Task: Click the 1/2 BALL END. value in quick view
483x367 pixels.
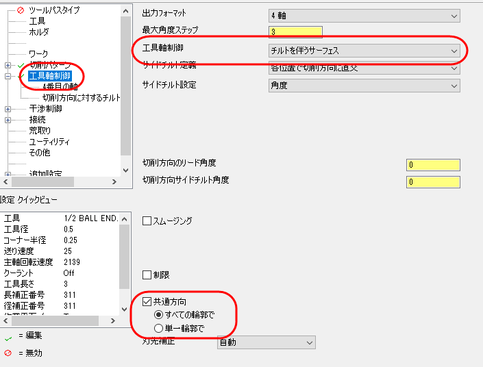Action: [x=91, y=218]
